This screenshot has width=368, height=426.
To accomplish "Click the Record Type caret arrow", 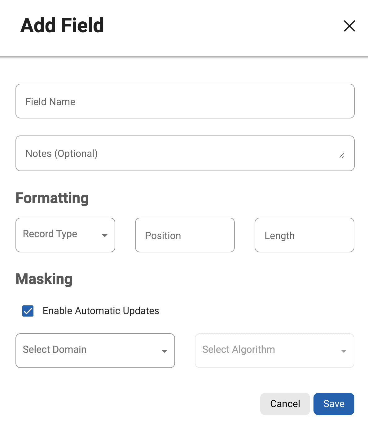I will pyautogui.click(x=105, y=236).
